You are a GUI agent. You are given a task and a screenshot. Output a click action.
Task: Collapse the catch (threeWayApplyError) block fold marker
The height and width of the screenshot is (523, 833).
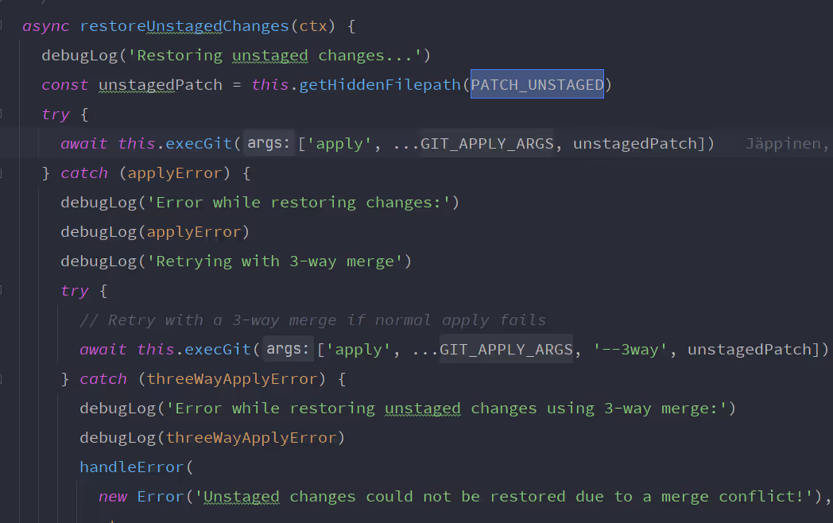point(2,378)
